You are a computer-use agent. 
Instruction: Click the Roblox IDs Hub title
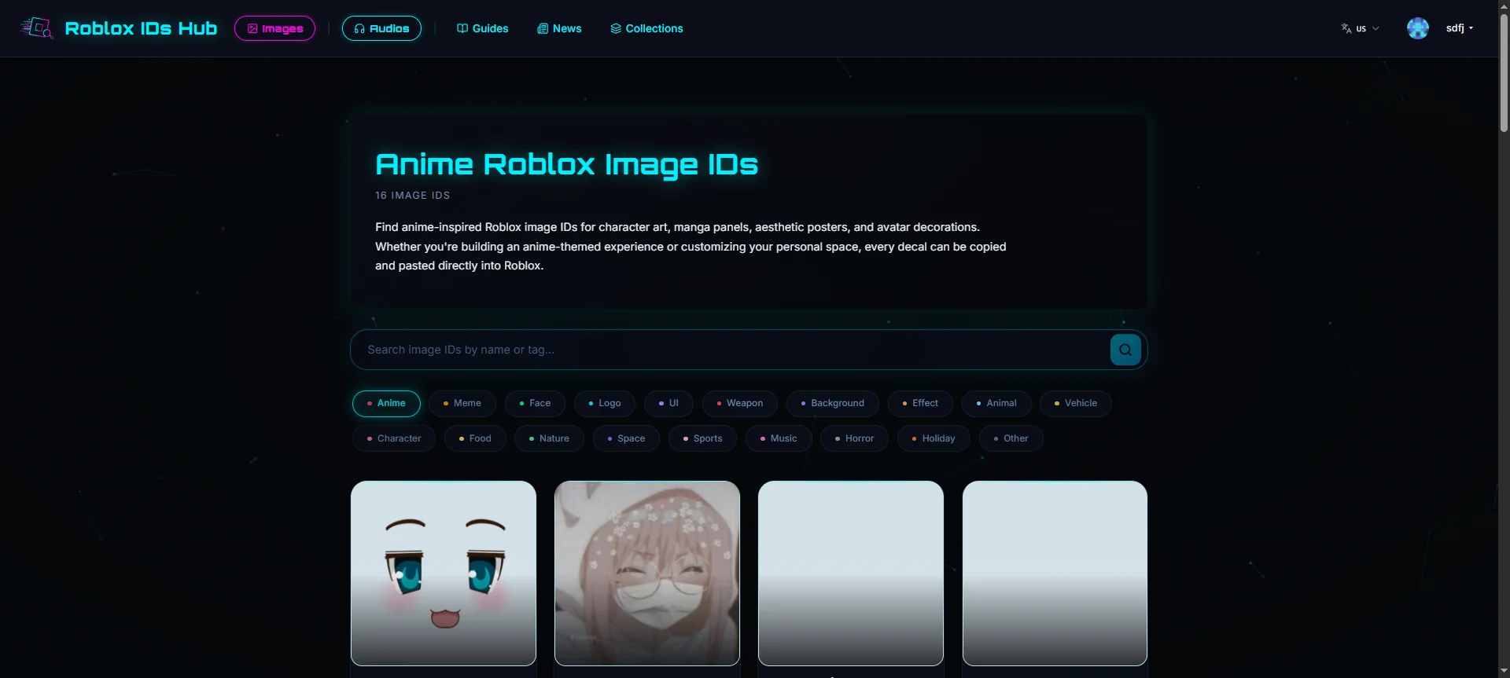click(141, 28)
